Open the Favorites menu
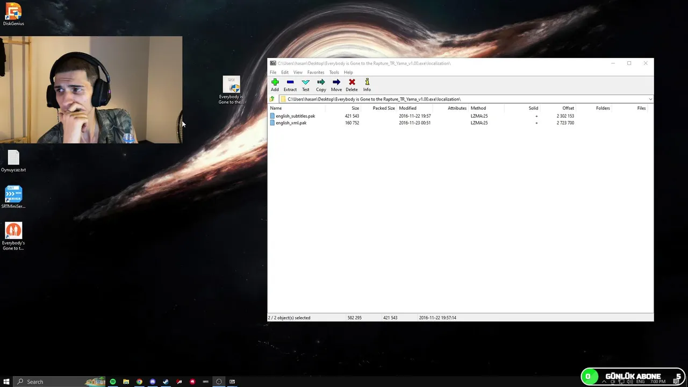Image resolution: width=688 pixels, height=387 pixels. pyautogui.click(x=316, y=72)
